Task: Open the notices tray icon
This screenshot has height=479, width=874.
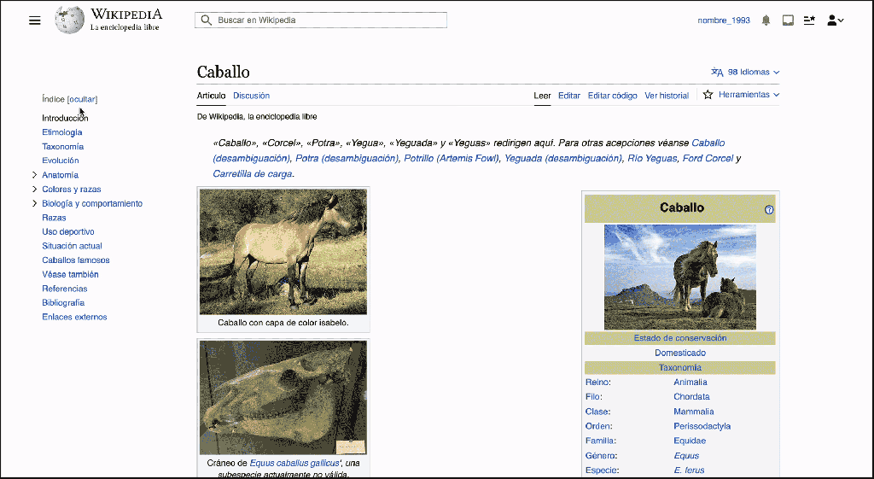Action: (788, 20)
